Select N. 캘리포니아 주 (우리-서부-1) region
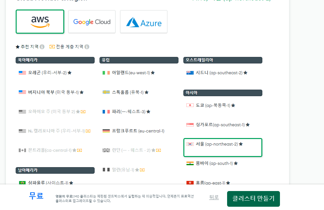This screenshot has height=210, width=324. pyautogui.click(x=54, y=131)
